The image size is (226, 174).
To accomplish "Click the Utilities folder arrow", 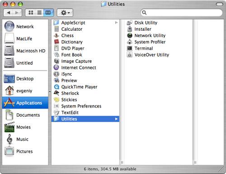I will click(116, 119).
